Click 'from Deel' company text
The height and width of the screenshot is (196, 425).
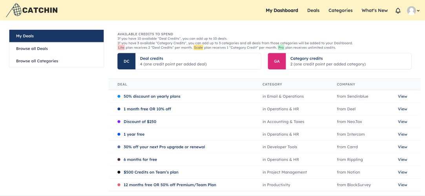coord(346,109)
